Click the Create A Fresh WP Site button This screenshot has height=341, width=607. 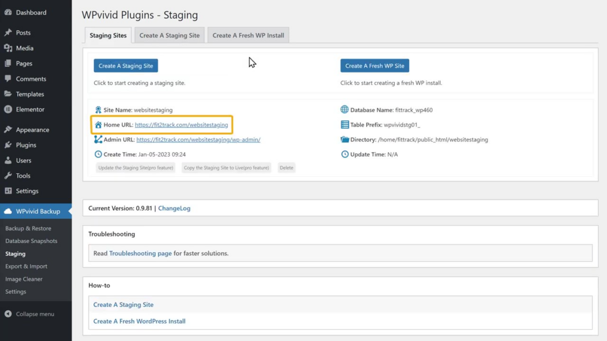[x=374, y=65]
